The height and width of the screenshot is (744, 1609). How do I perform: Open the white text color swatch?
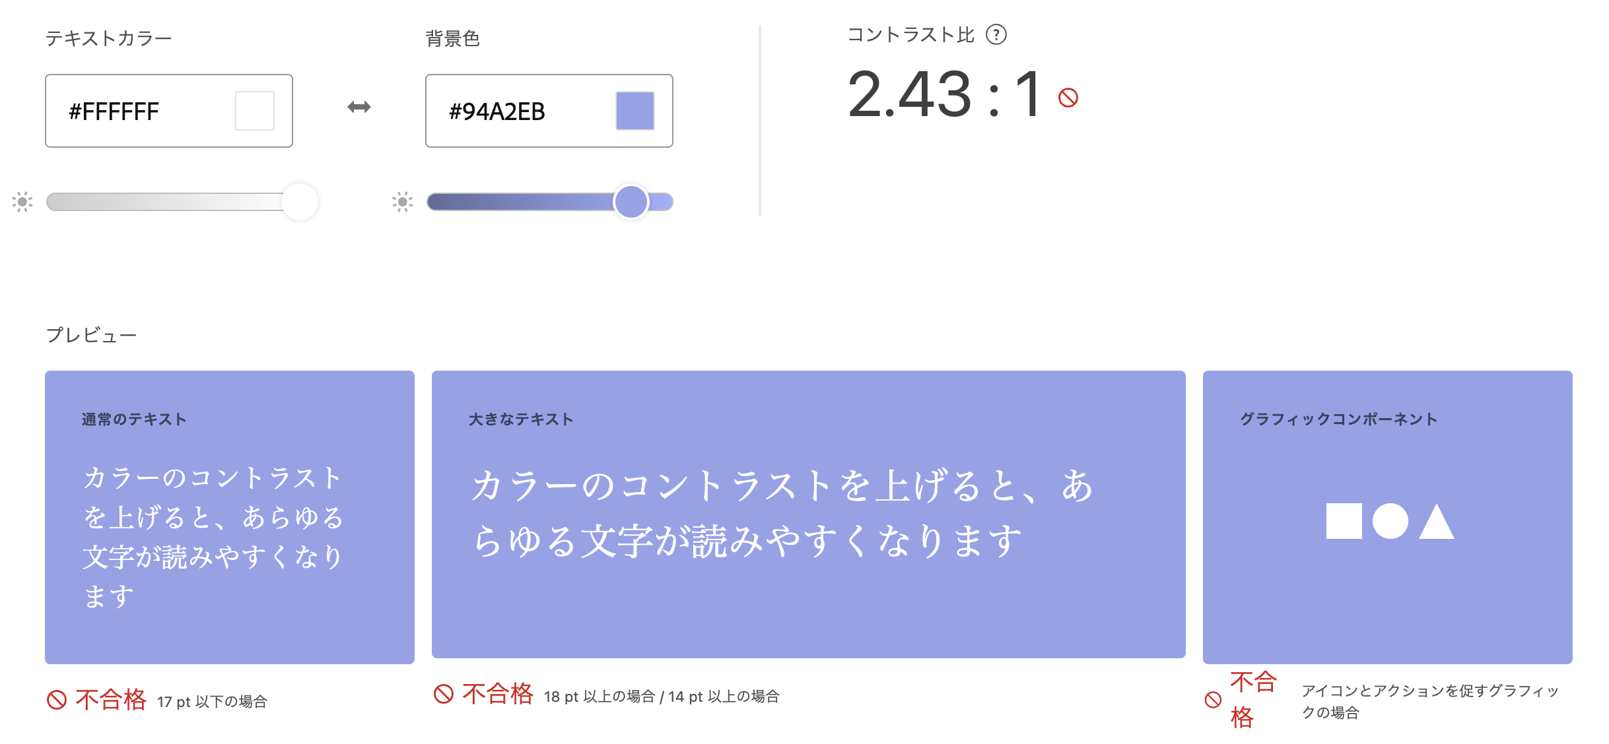pyautogui.click(x=254, y=110)
